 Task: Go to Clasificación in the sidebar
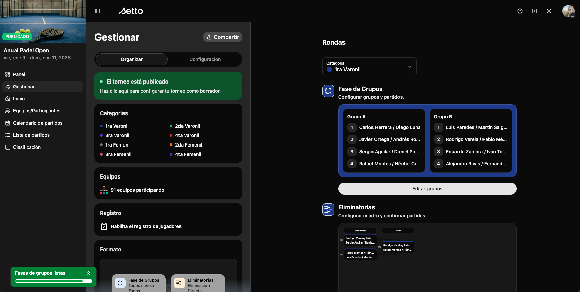(27, 147)
